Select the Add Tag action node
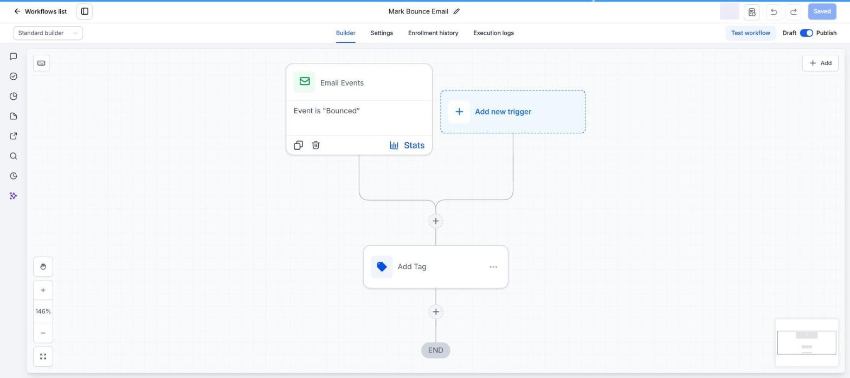This screenshot has width=850, height=378. tap(435, 267)
